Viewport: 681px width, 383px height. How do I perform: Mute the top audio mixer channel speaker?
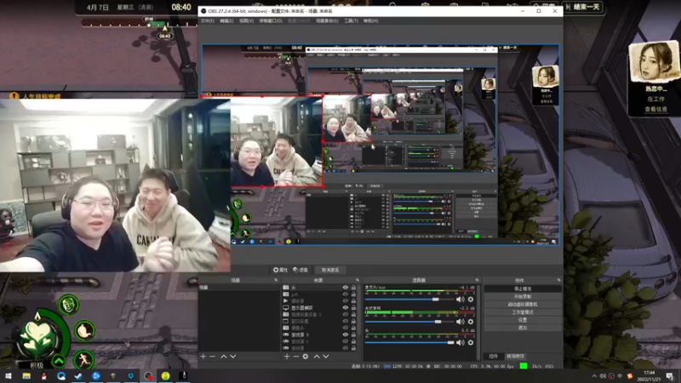(460, 299)
